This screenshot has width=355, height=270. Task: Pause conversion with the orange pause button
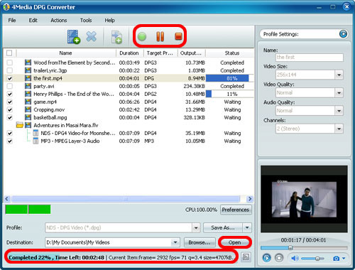coord(160,36)
